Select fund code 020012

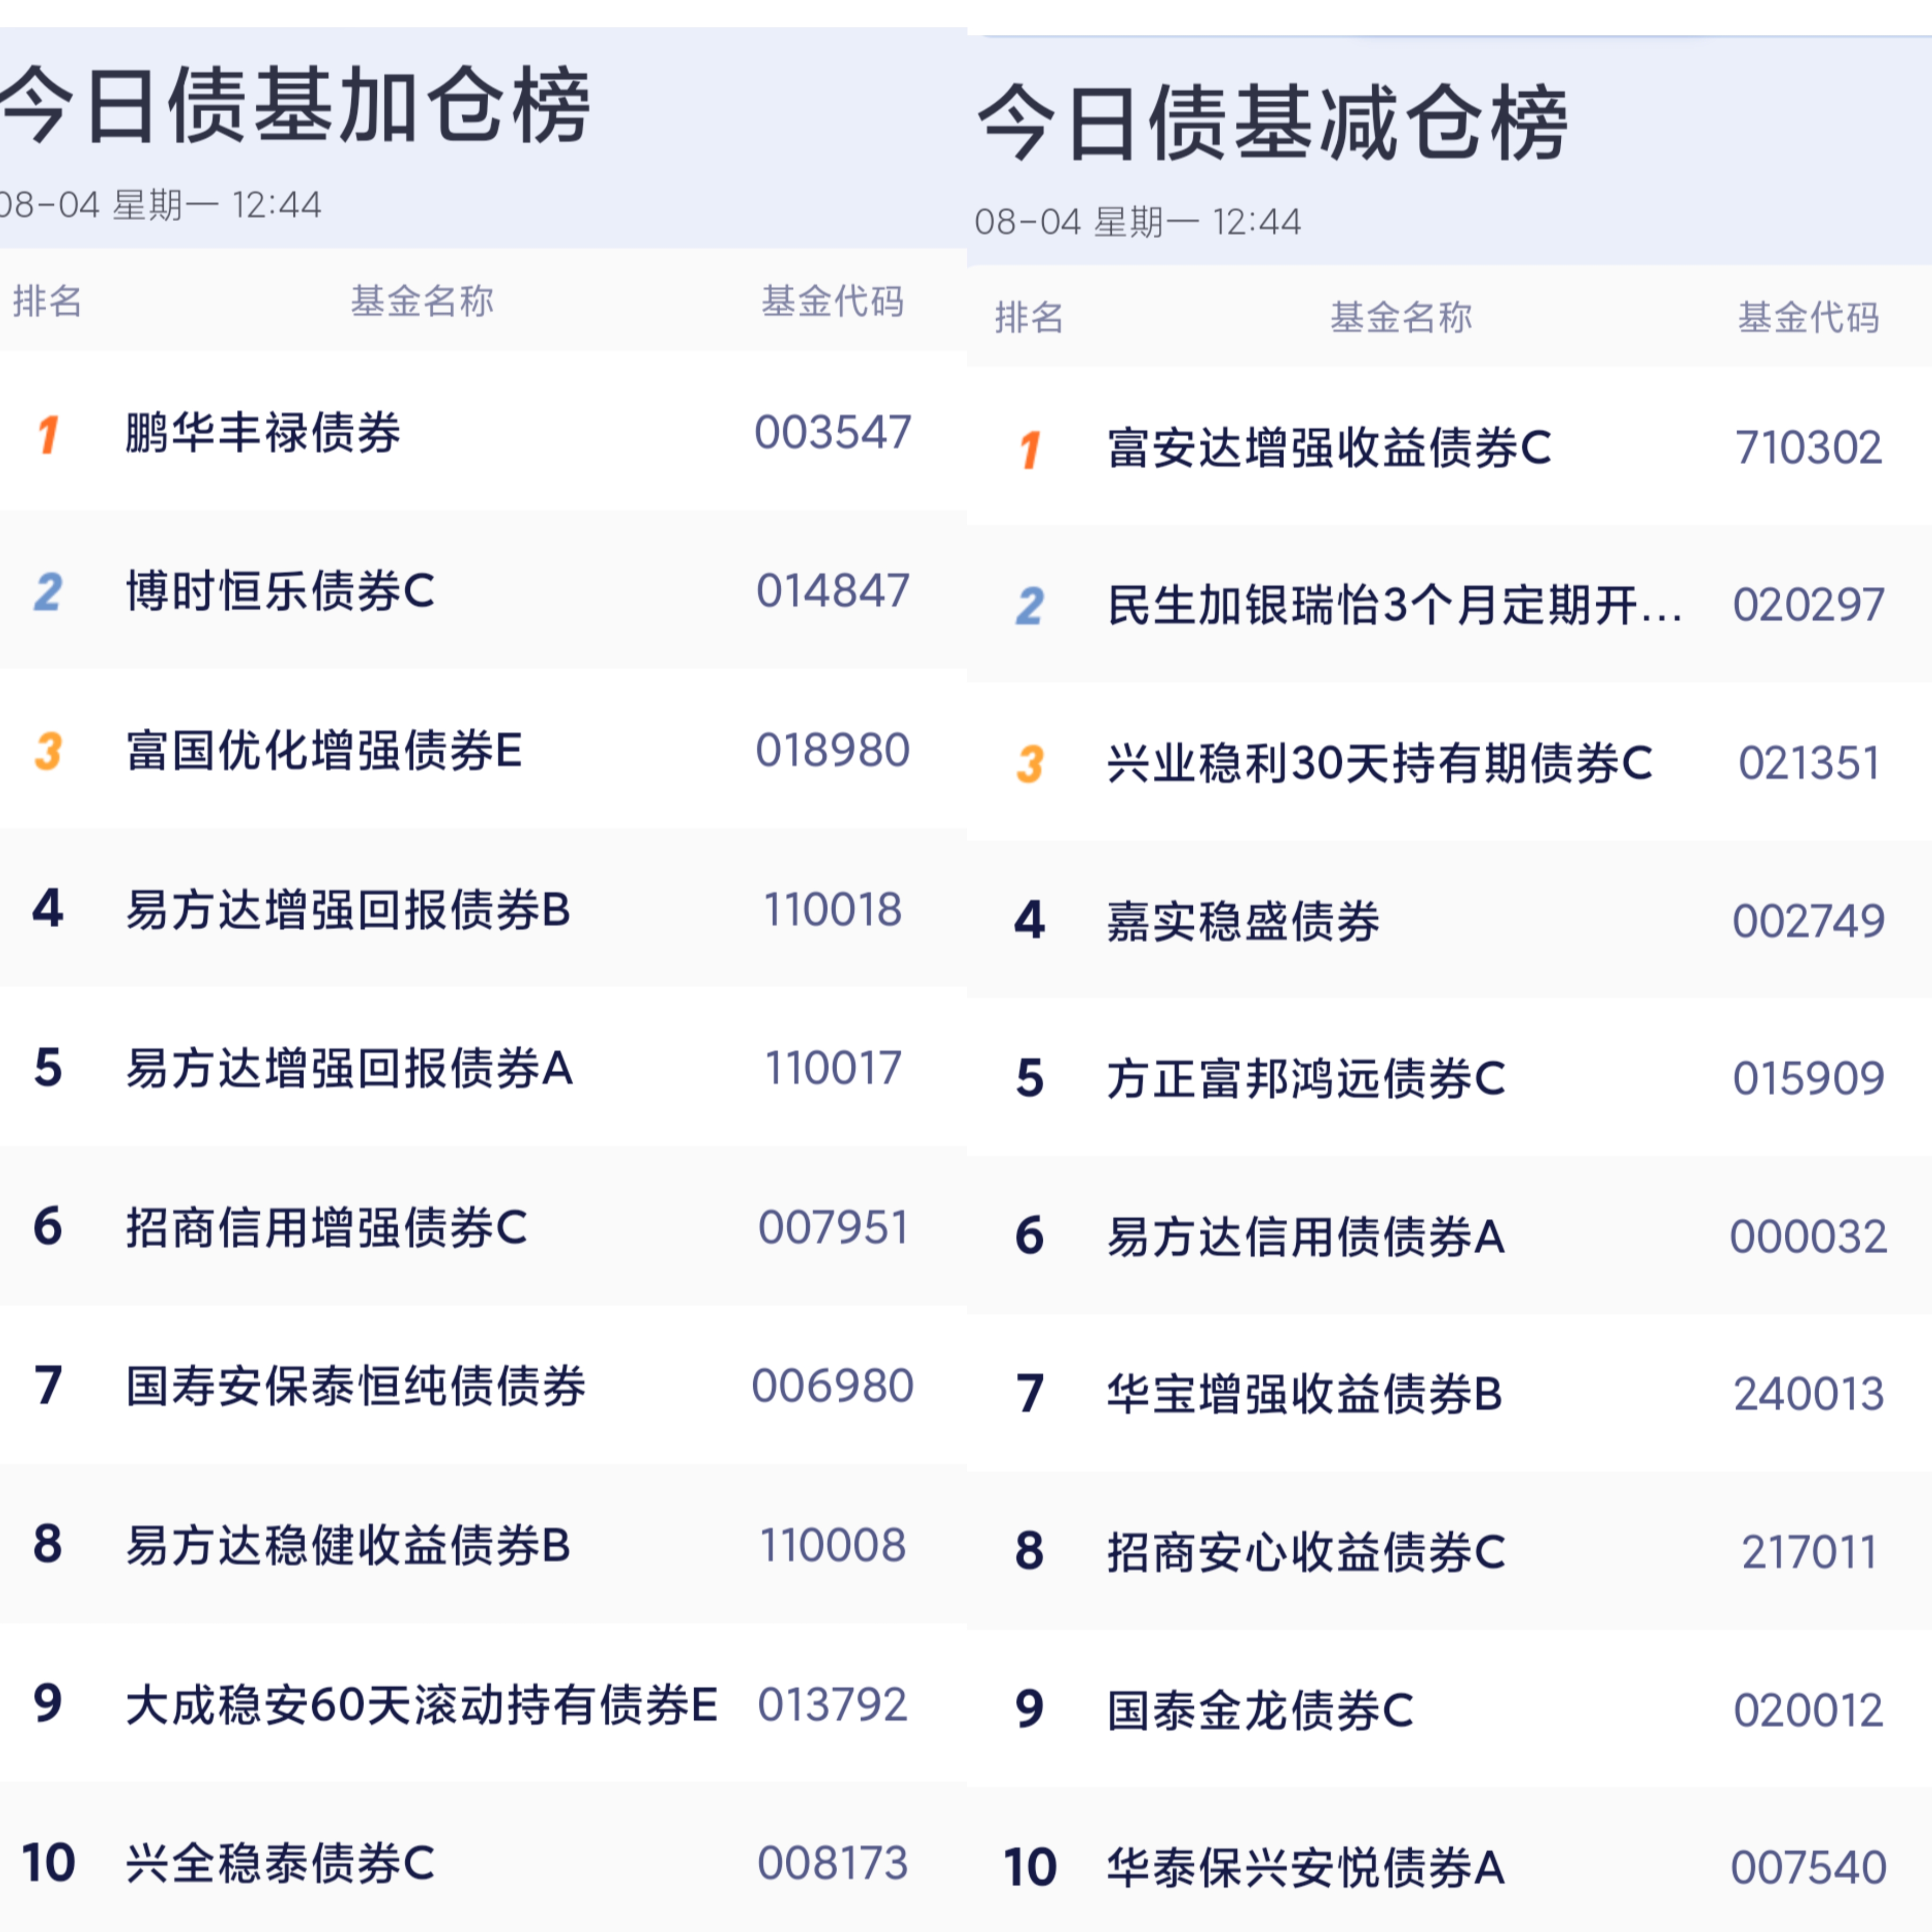click(x=1808, y=1710)
